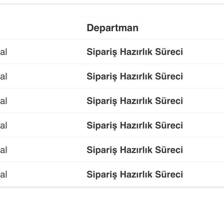Click the truncated 'al' cell in last row

[3, 174]
